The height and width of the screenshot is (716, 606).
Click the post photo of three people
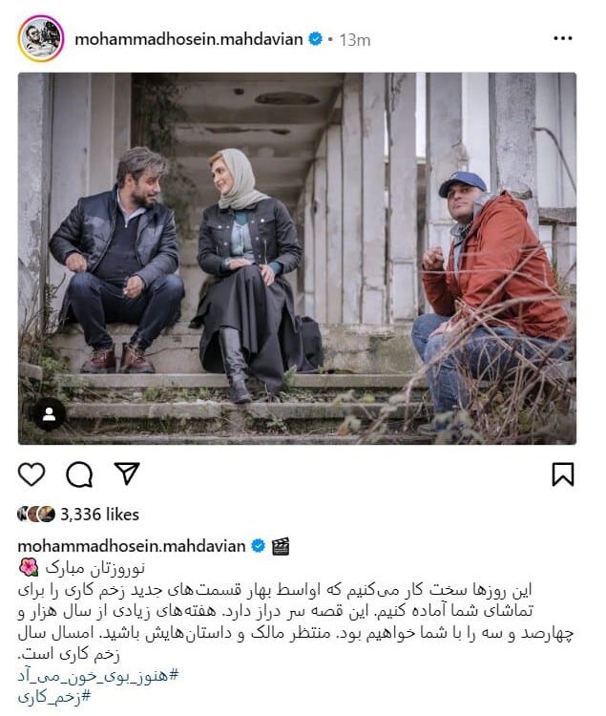297,259
